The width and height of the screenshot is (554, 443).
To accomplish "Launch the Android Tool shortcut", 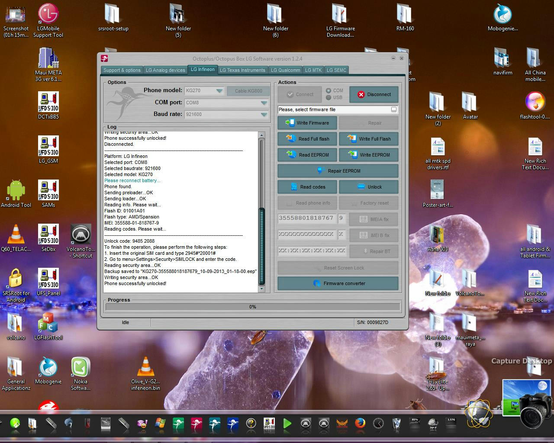I will coord(16,194).
